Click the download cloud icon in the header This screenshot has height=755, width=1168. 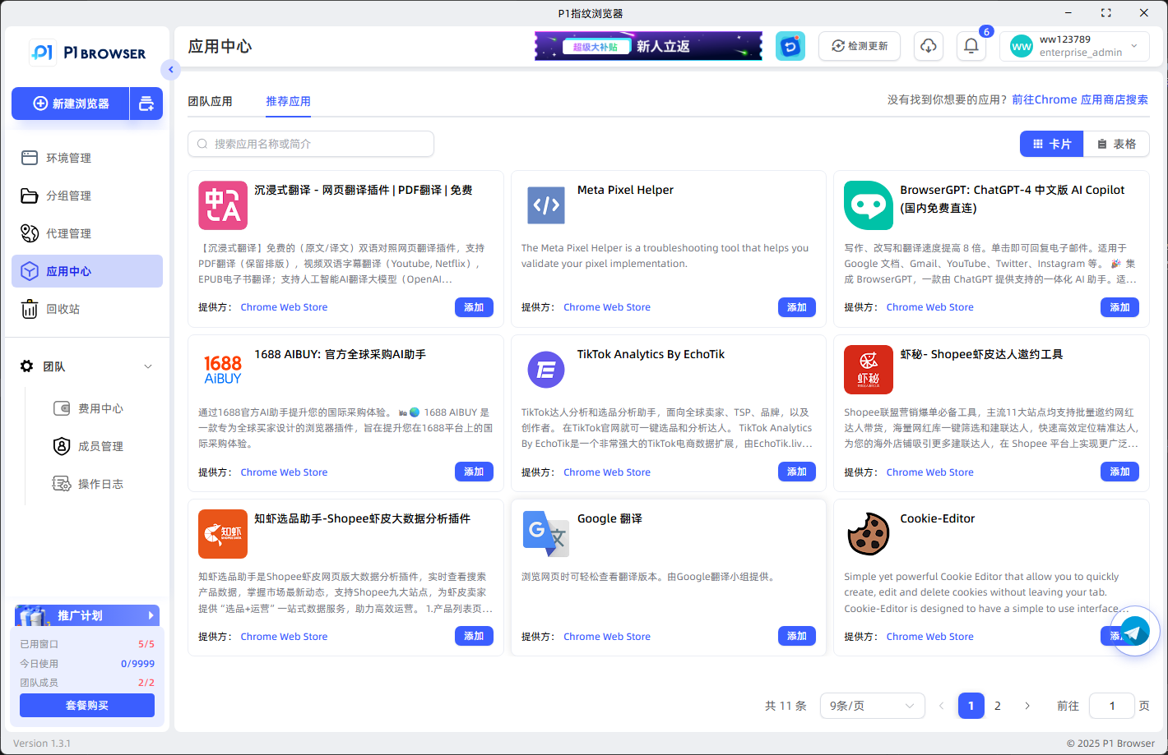(929, 46)
